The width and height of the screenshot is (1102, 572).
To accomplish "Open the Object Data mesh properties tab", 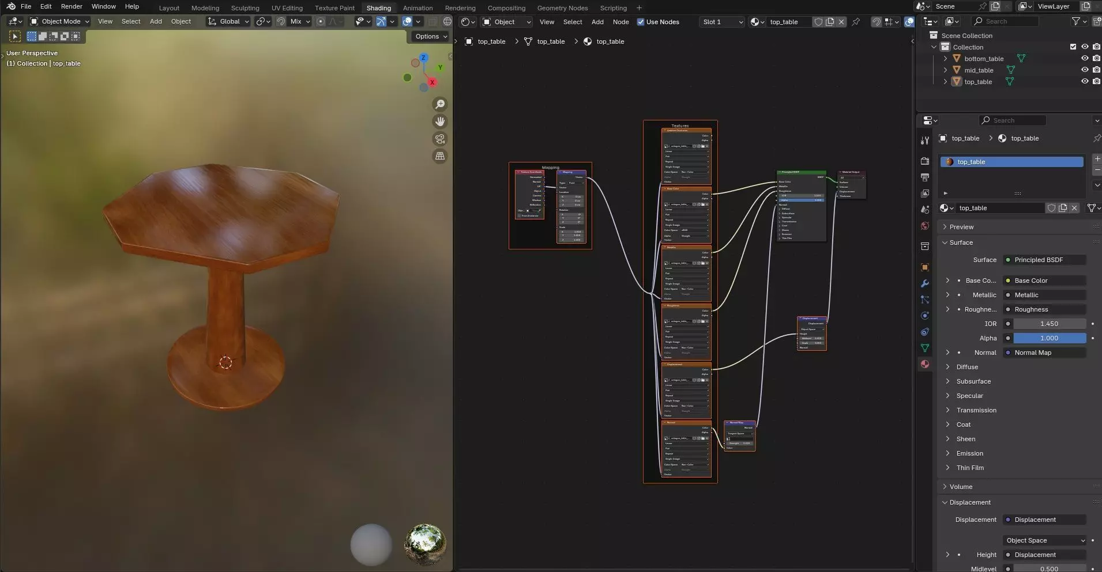I will click(925, 348).
